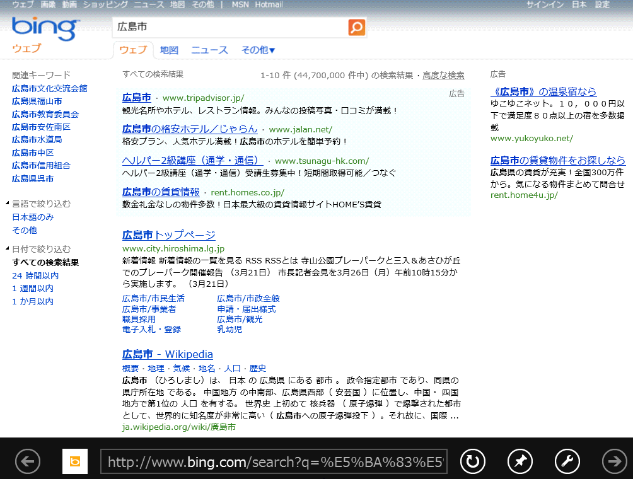633x479 pixels.
Task: Click the Bing logo
Action: click(x=45, y=28)
